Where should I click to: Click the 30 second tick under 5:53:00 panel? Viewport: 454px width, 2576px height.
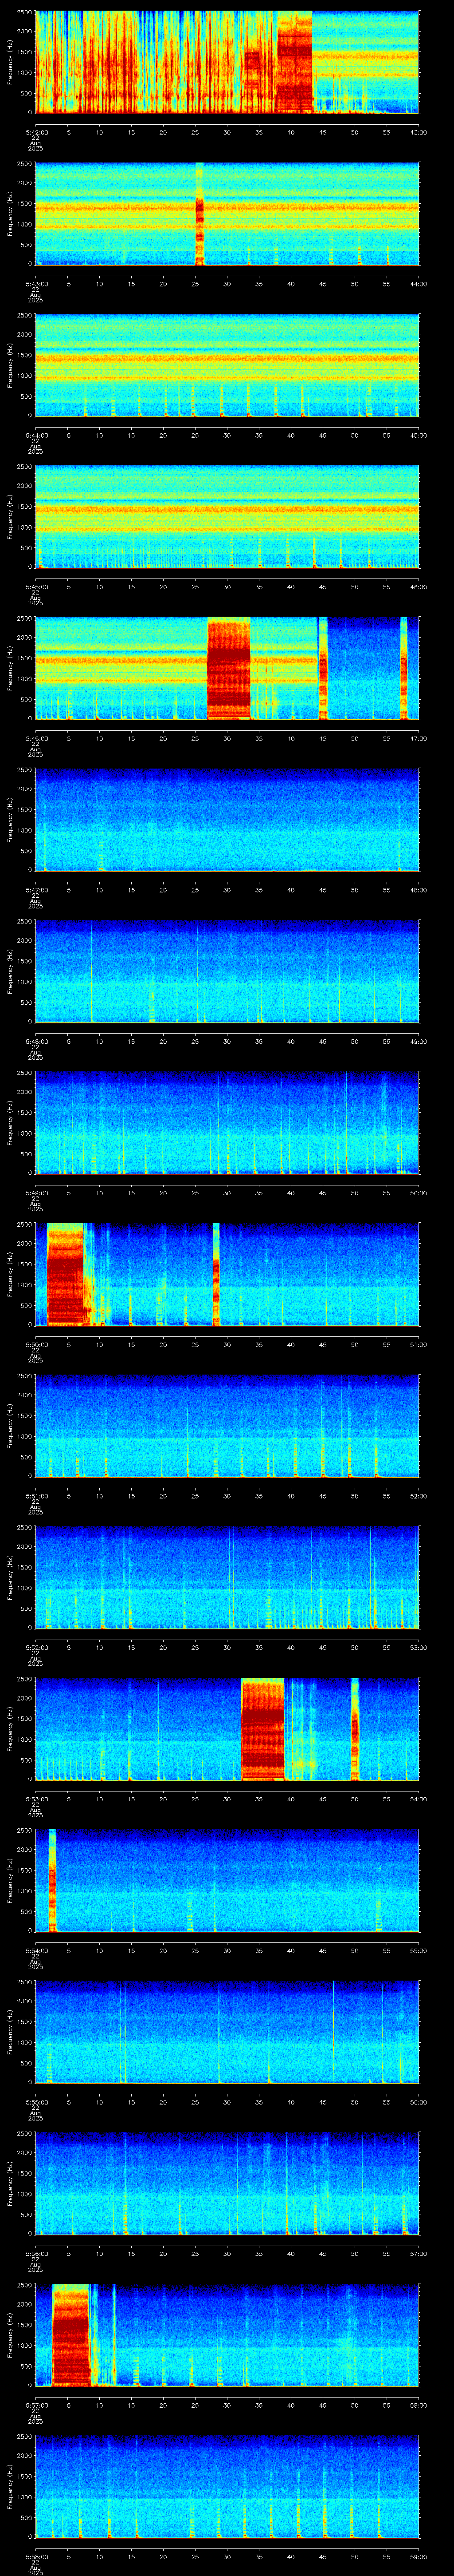click(227, 1799)
